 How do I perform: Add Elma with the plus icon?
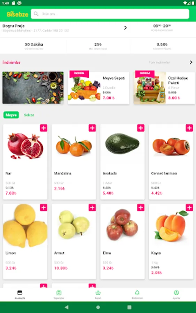pos(141,208)
